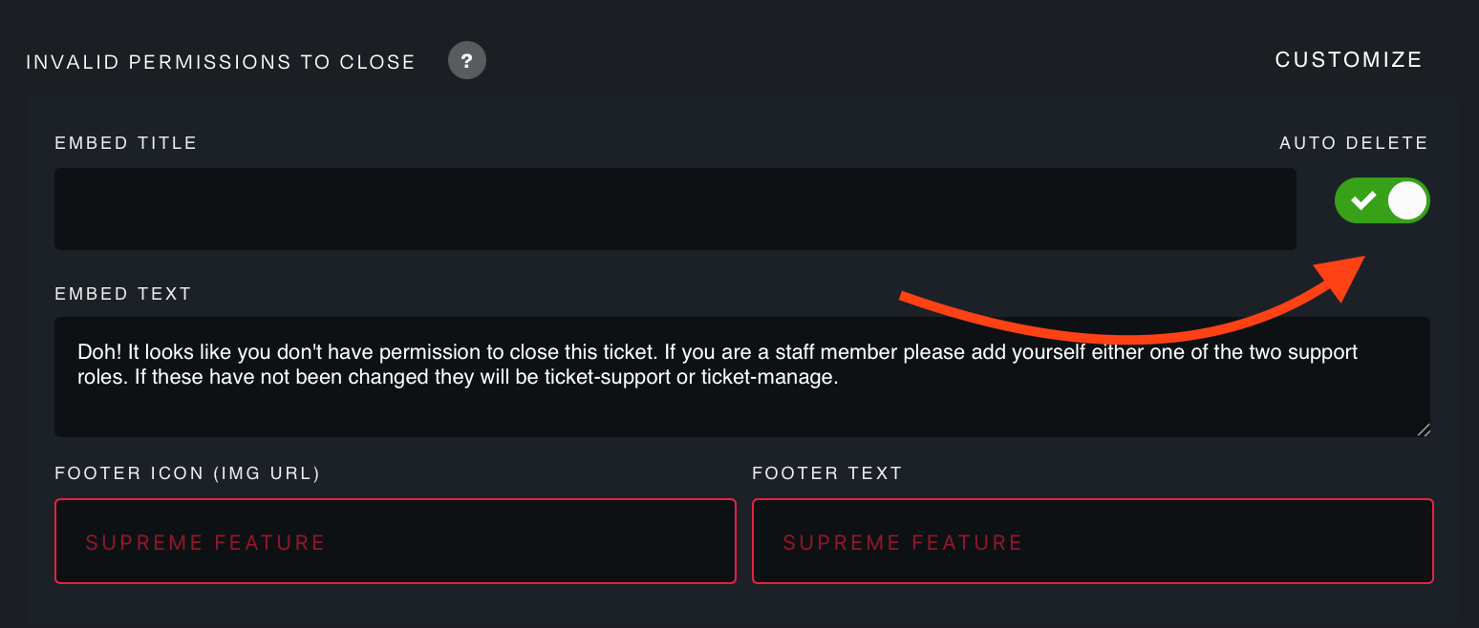Select the Footer Text supreme feature field
This screenshot has height=628, width=1479.
[x=1093, y=541]
